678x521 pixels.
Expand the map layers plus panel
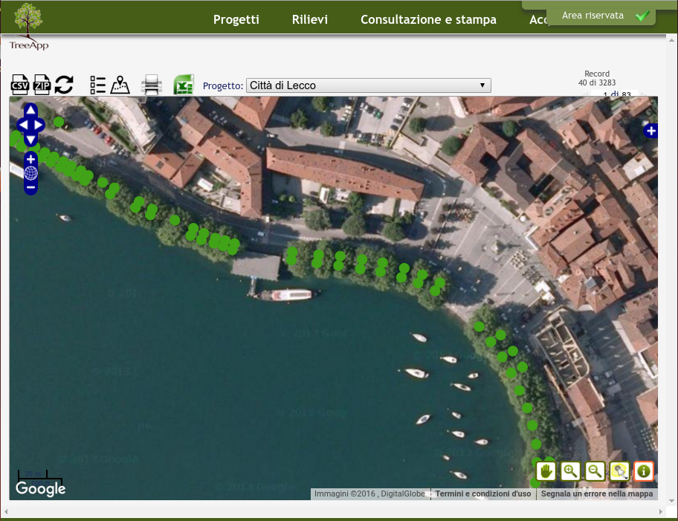tap(651, 130)
